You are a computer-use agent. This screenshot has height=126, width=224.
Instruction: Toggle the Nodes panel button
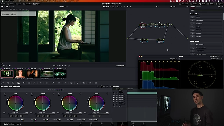coord(202,4)
